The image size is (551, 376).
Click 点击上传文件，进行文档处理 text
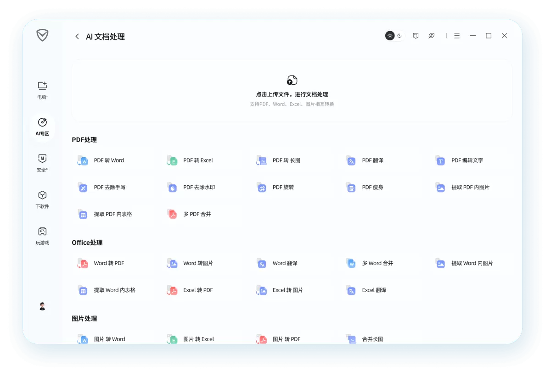[x=292, y=94]
